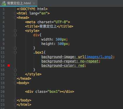Screen dimensions: 123x109
Task: Close the 背景定位上.html tab
Action: 34,3
